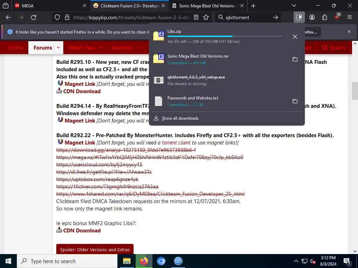Open the Home navigation item
Viewport: 358px width, 268px height.
click(x=16, y=47)
